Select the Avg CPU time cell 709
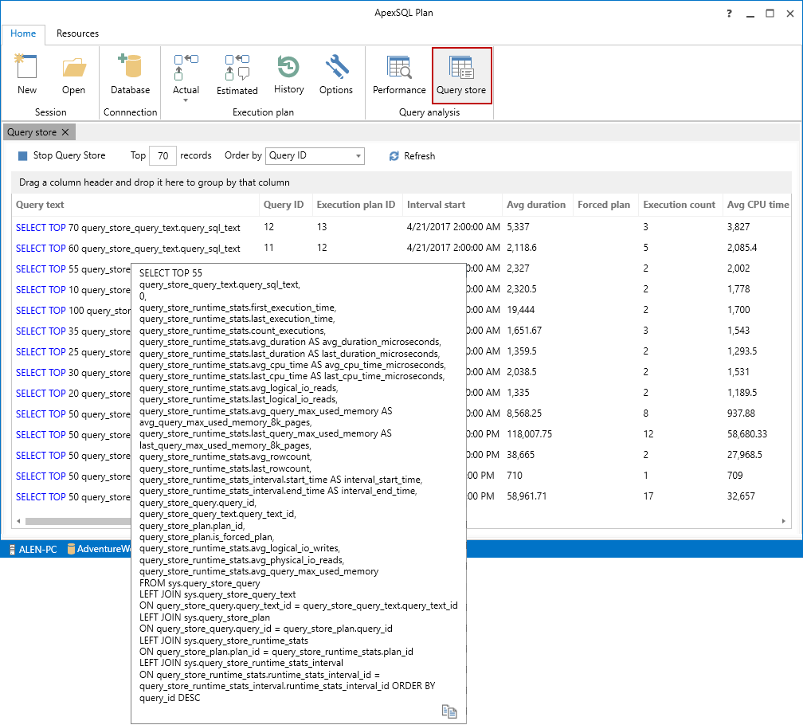803x725 pixels. (734, 476)
